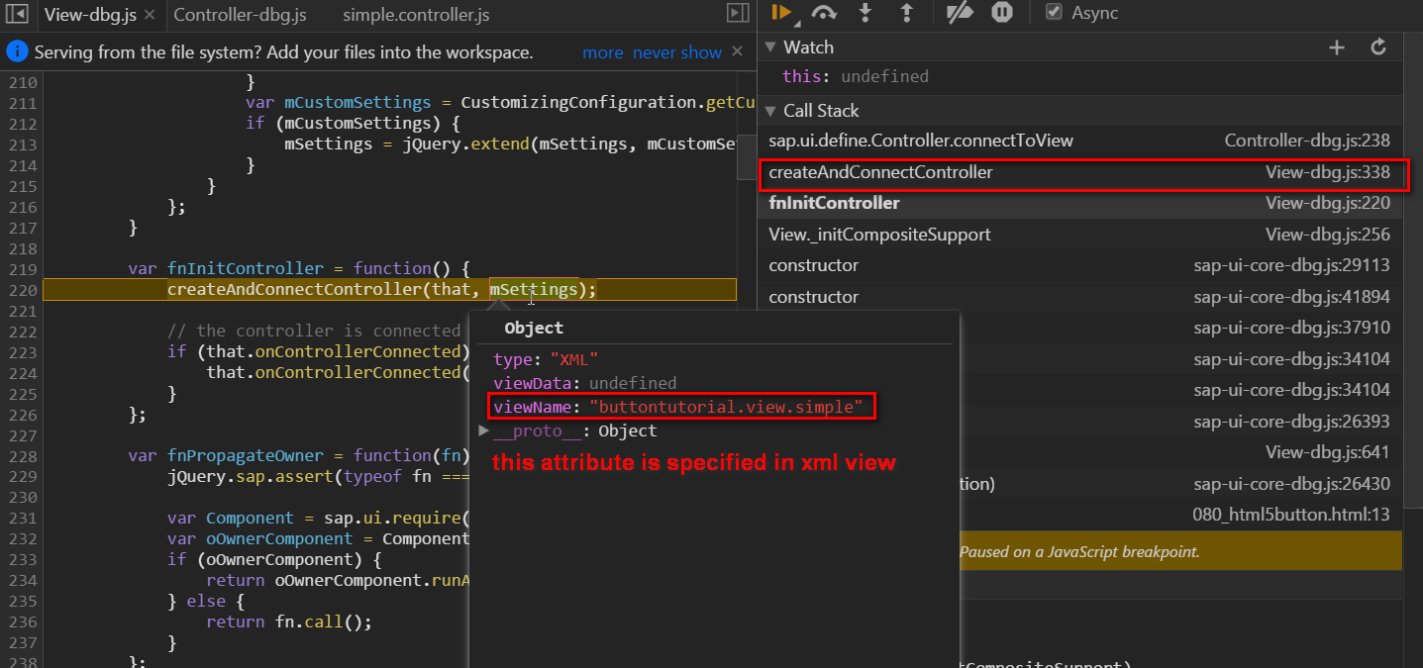Select createAndConnectController stack frame
The image size is (1423, 668).
(x=1081, y=172)
